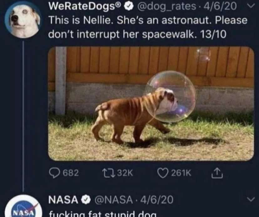Select the NASA display name
Screen dimensions: 259x217
(63, 200)
